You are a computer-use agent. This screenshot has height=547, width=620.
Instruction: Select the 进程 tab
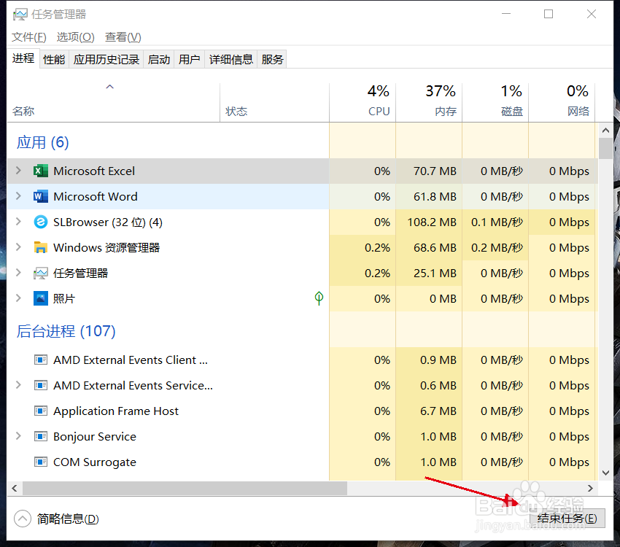pyautogui.click(x=23, y=58)
